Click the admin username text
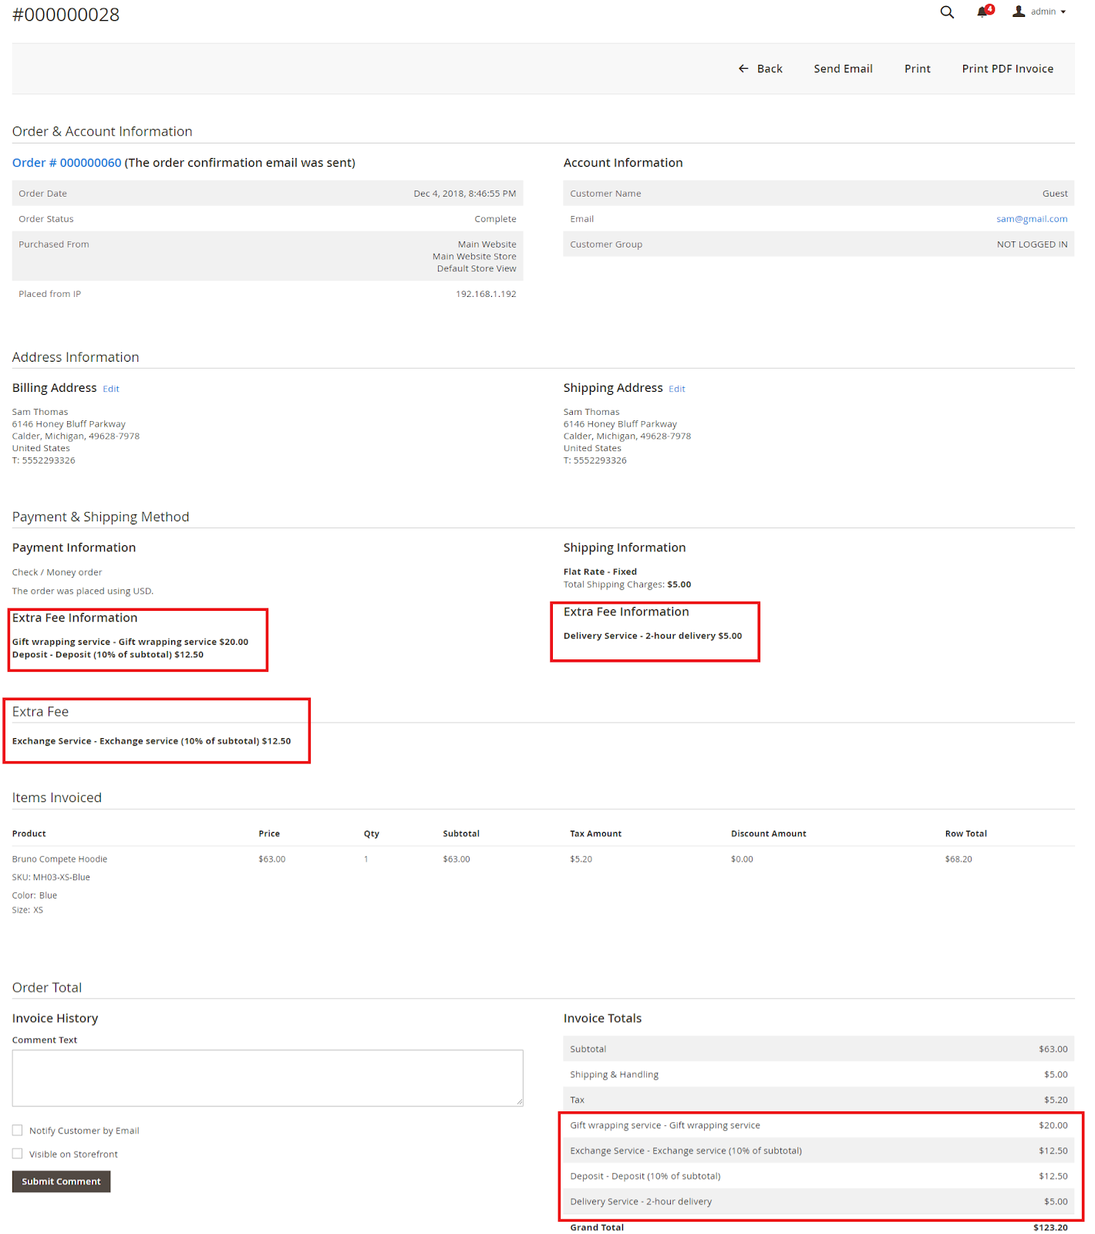 pyautogui.click(x=1043, y=12)
